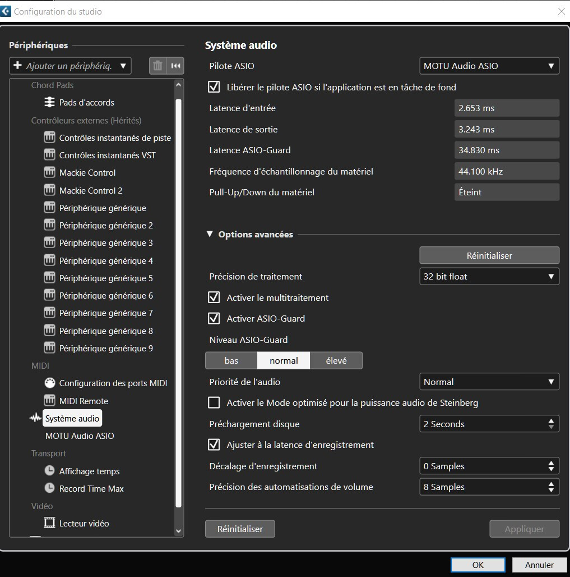Click the MIDI ports configuration palette icon
The width and height of the screenshot is (570, 577).
(x=49, y=383)
